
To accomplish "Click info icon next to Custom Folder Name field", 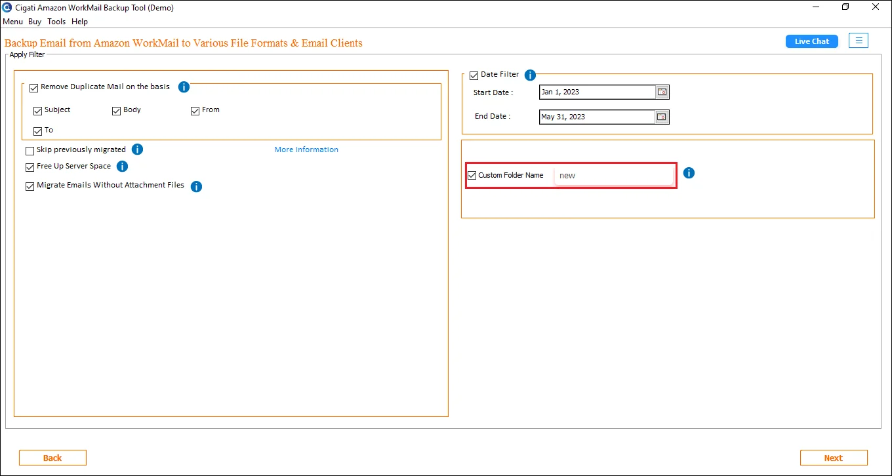I will (x=689, y=173).
